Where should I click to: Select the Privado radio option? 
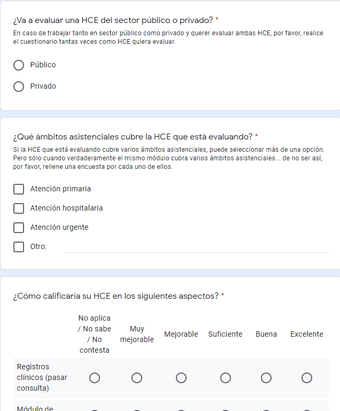19,87
